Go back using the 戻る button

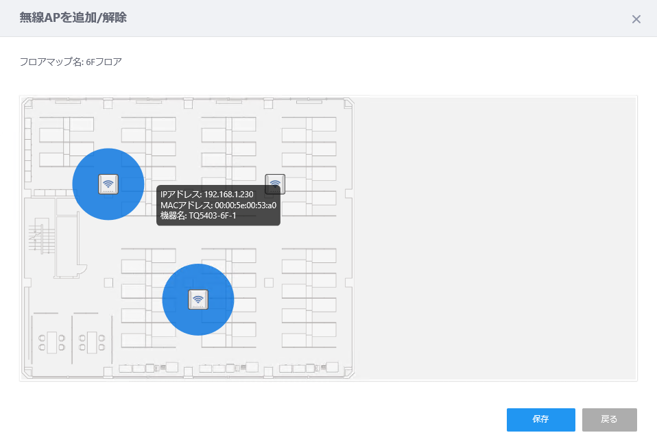pyautogui.click(x=609, y=419)
